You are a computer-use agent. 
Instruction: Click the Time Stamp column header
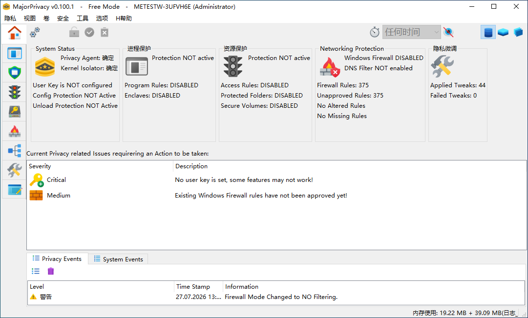(198, 287)
